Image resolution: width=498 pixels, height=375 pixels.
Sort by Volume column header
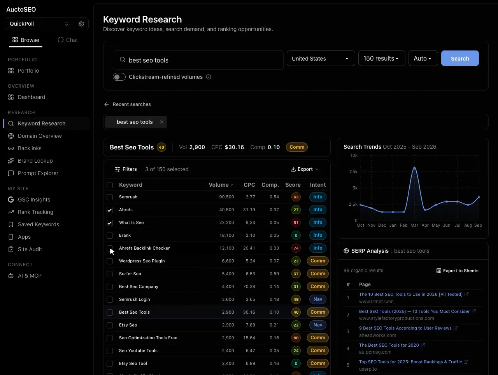221,185
